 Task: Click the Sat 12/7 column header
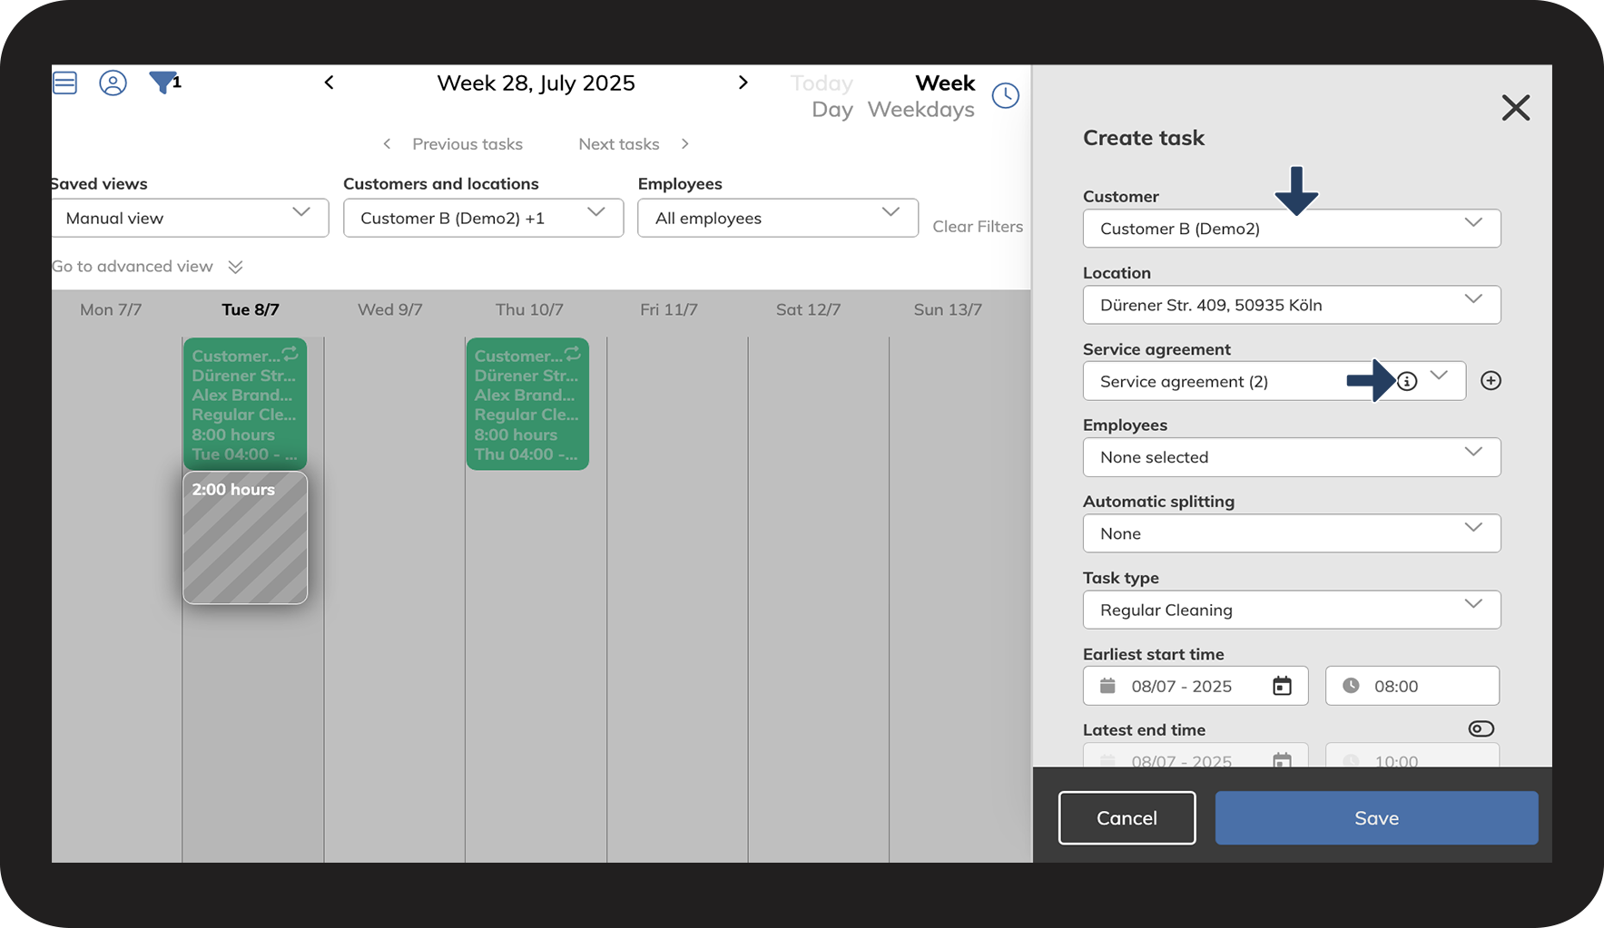tap(808, 309)
